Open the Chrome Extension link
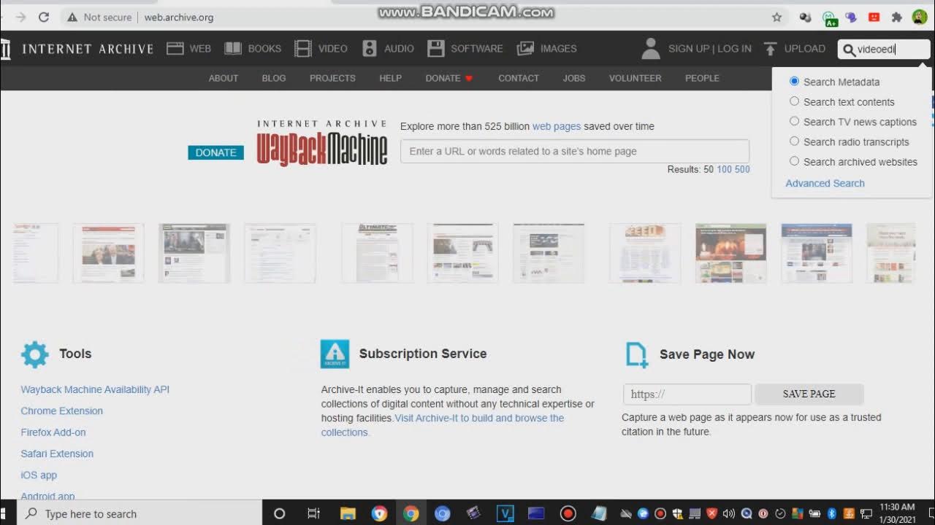This screenshot has width=935, height=525. point(61,411)
